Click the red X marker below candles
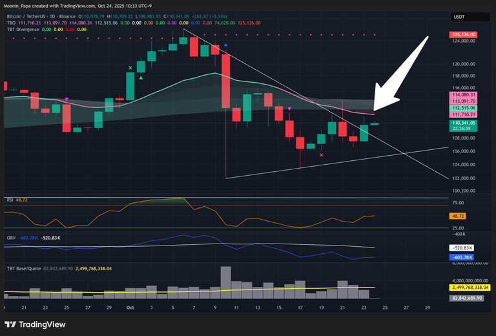The width and height of the screenshot is (496, 336). (x=321, y=154)
